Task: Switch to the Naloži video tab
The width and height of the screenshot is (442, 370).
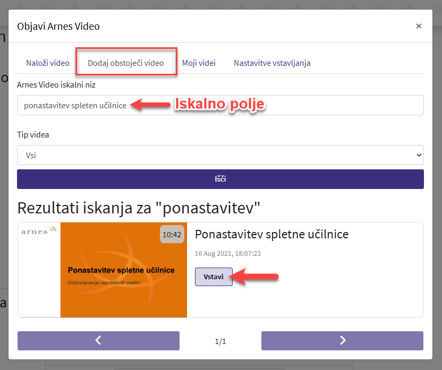Action: pos(48,63)
